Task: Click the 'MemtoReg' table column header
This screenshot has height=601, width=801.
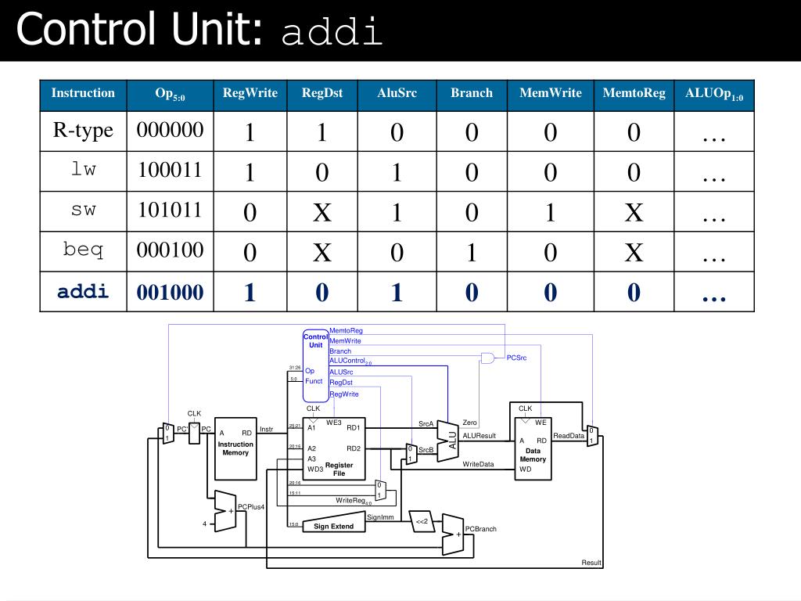Action: pos(634,95)
